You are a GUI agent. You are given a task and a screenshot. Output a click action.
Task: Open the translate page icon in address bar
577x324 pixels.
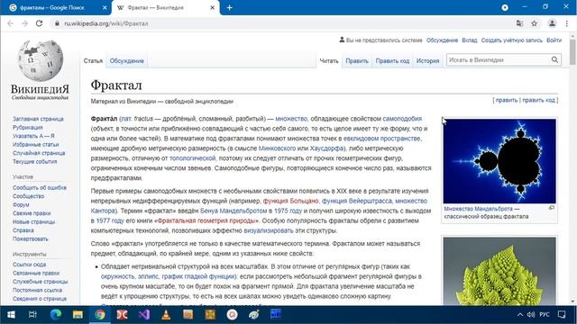coord(519,23)
